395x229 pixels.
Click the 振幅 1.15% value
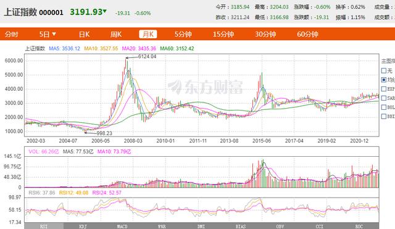(357, 17)
